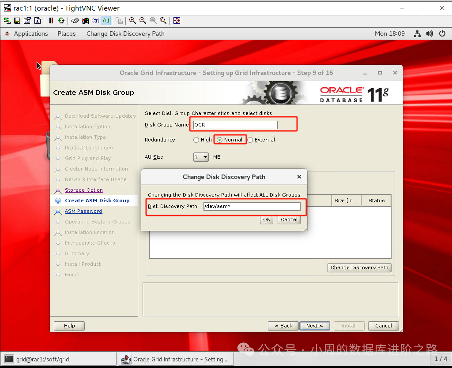Open the Places menu

(67, 33)
